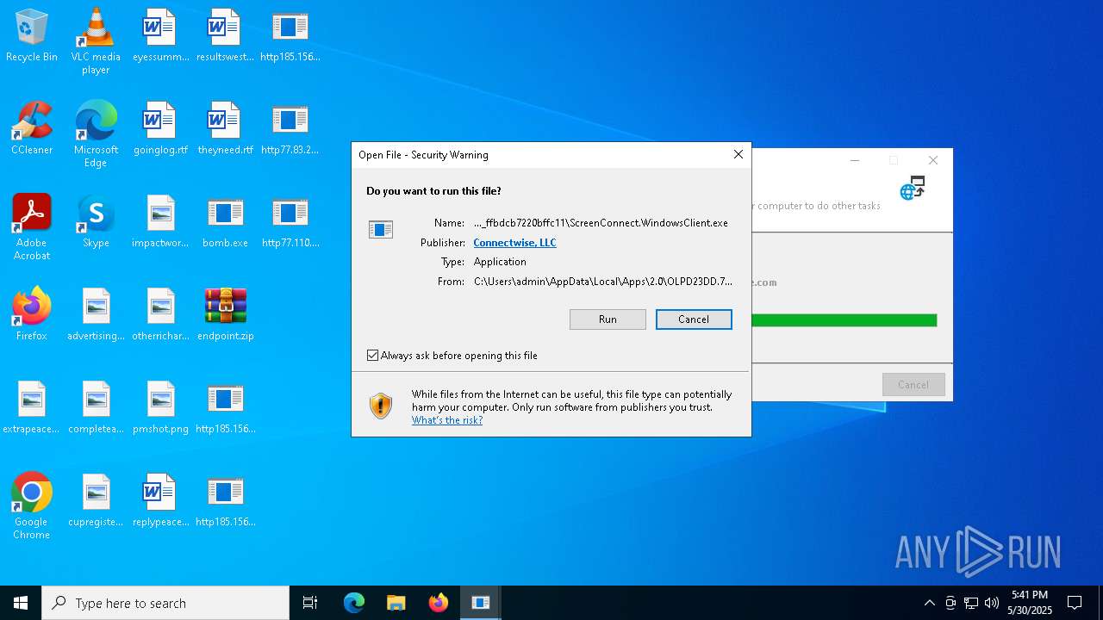Open Firefox desktop shortcut

click(x=32, y=314)
